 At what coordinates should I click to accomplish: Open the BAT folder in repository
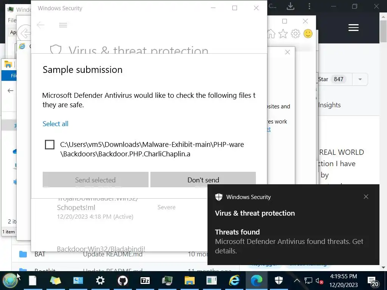coord(40,254)
